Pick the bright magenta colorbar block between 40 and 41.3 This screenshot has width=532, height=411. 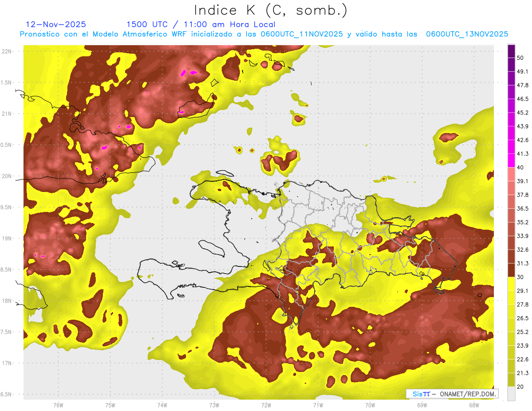(511, 160)
